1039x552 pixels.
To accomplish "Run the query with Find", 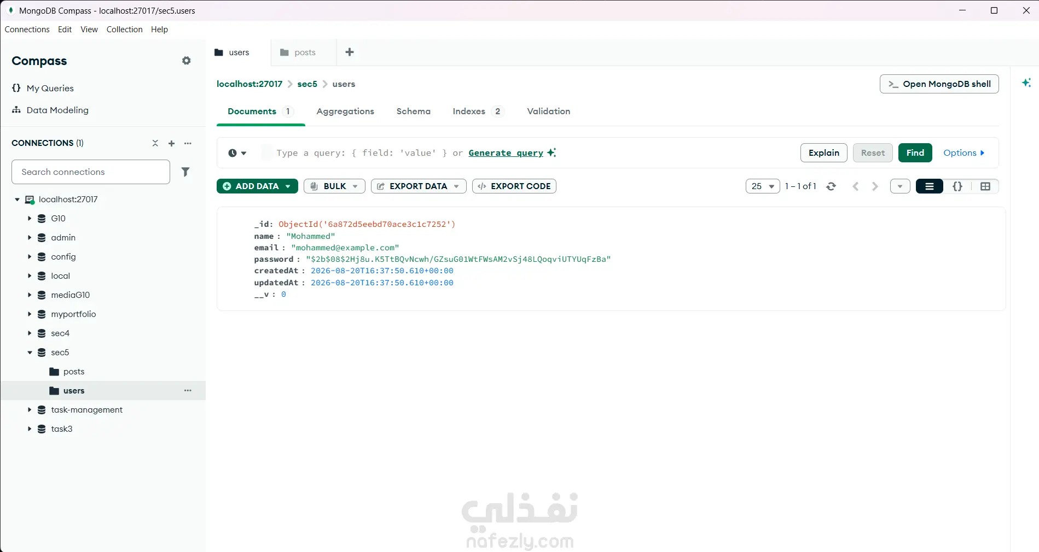I will [x=915, y=153].
